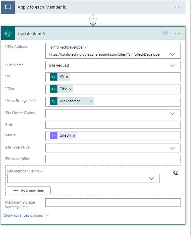
Task: Click the purple variable icon on SiteUrl token
Action: coord(54,135)
